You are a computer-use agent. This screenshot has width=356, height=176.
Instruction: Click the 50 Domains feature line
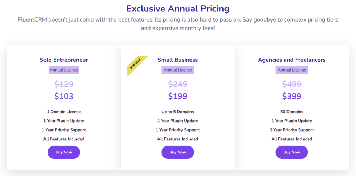click(292, 112)
